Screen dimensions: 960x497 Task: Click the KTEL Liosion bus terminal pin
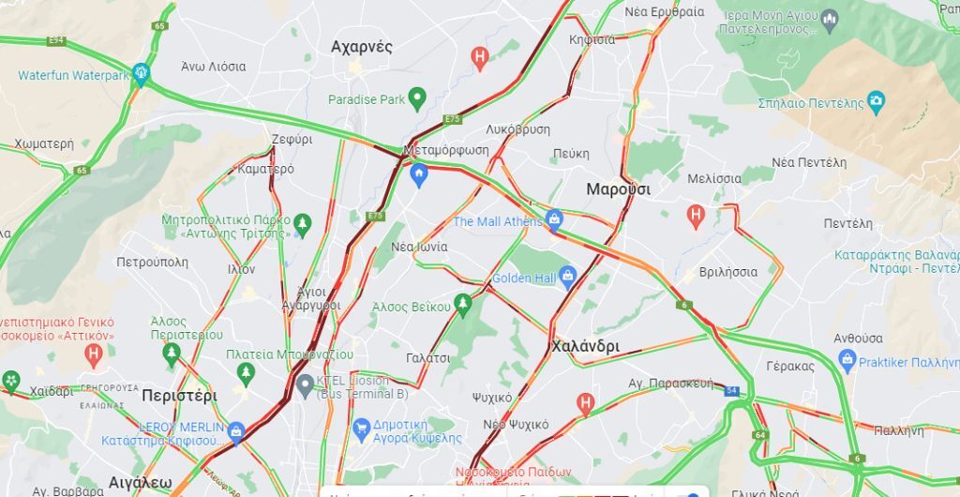[305, 386]
